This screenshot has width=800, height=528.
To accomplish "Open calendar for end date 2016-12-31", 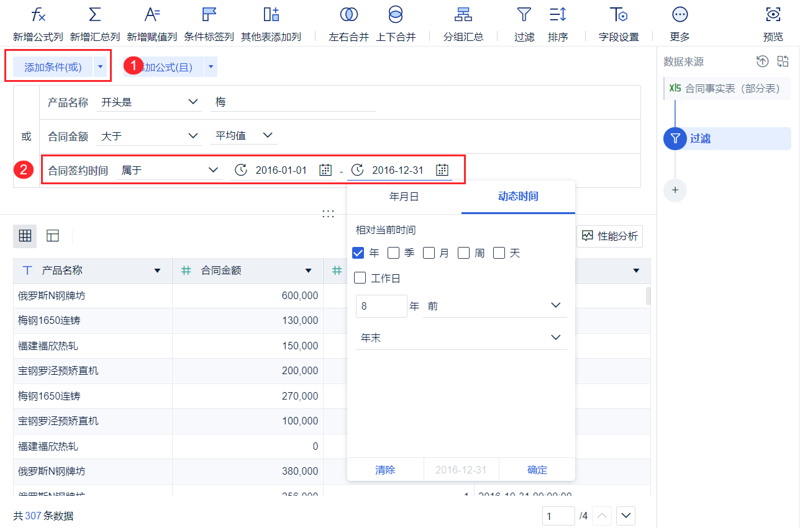I will [442, 170].
